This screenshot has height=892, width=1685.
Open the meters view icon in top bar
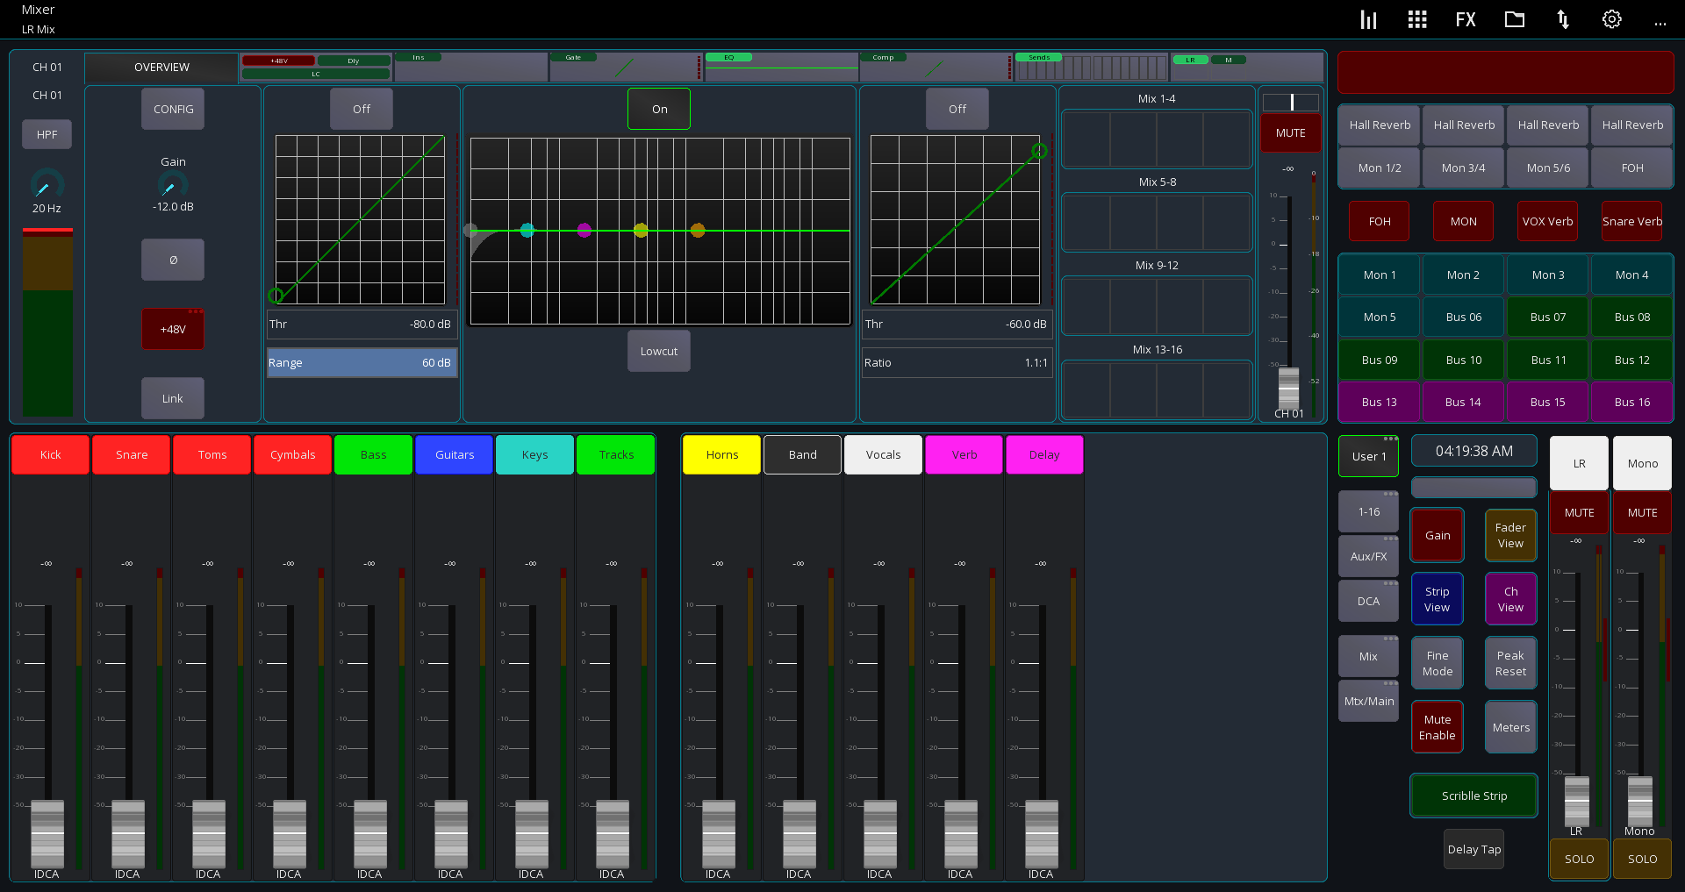1368,19
